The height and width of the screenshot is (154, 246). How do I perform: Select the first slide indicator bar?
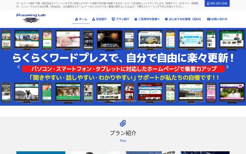[113, 101]
